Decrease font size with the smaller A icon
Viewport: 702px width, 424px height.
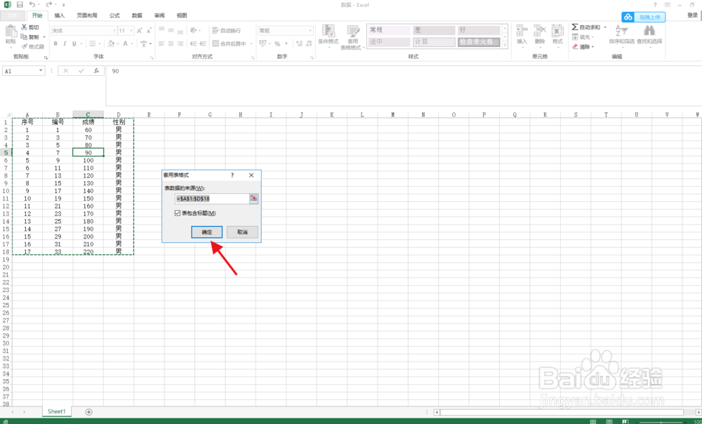149,30
